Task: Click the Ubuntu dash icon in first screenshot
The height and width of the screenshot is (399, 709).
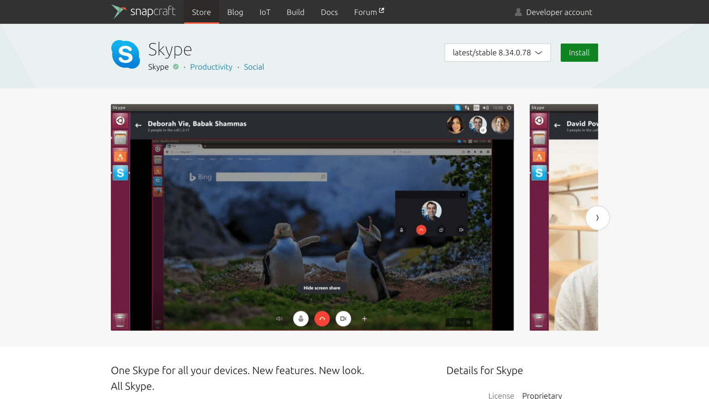Action: tap(120, 121)
